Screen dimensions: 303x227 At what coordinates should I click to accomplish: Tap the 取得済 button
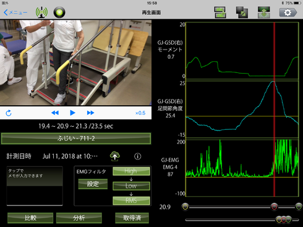pos(132,218)
